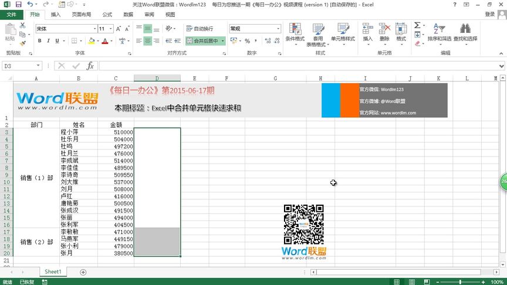Switch to the 公式 tab

click(107, 15)
